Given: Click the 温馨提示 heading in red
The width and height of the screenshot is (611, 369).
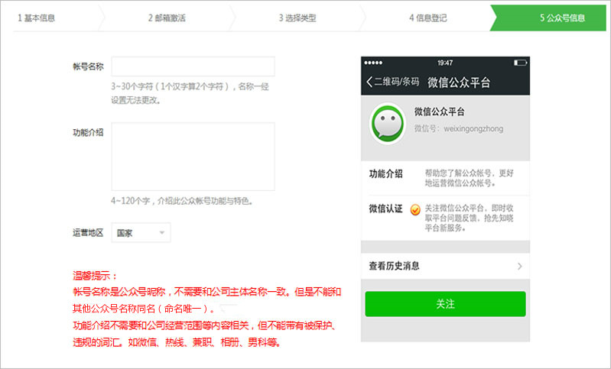Looking at the screenshot, I should (95, 276).
